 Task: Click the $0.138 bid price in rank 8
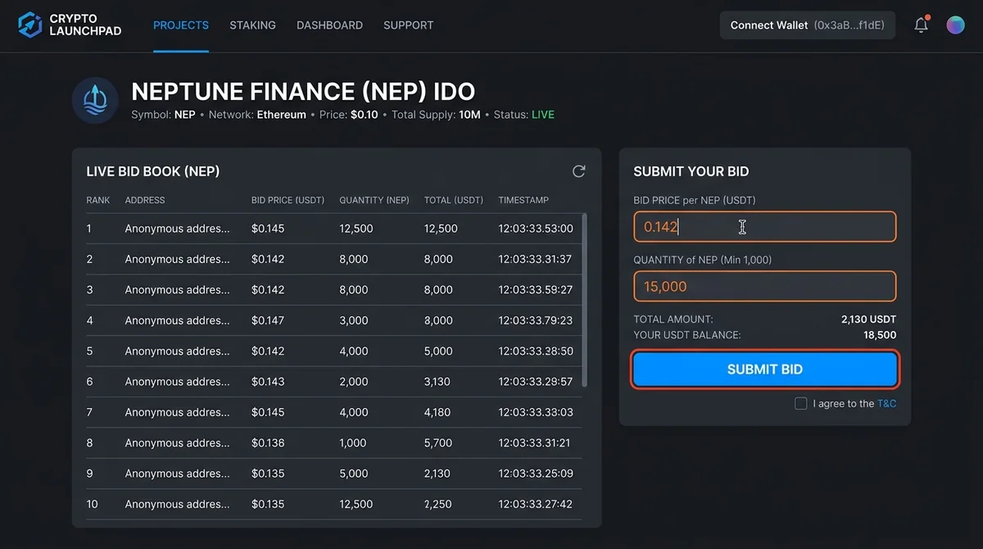(x=268, y=442)
